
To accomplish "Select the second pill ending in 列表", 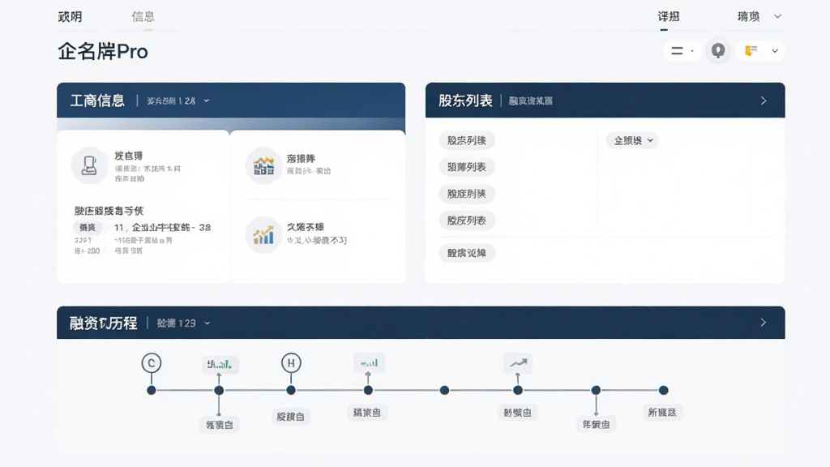I will click(x=466, y=167).
